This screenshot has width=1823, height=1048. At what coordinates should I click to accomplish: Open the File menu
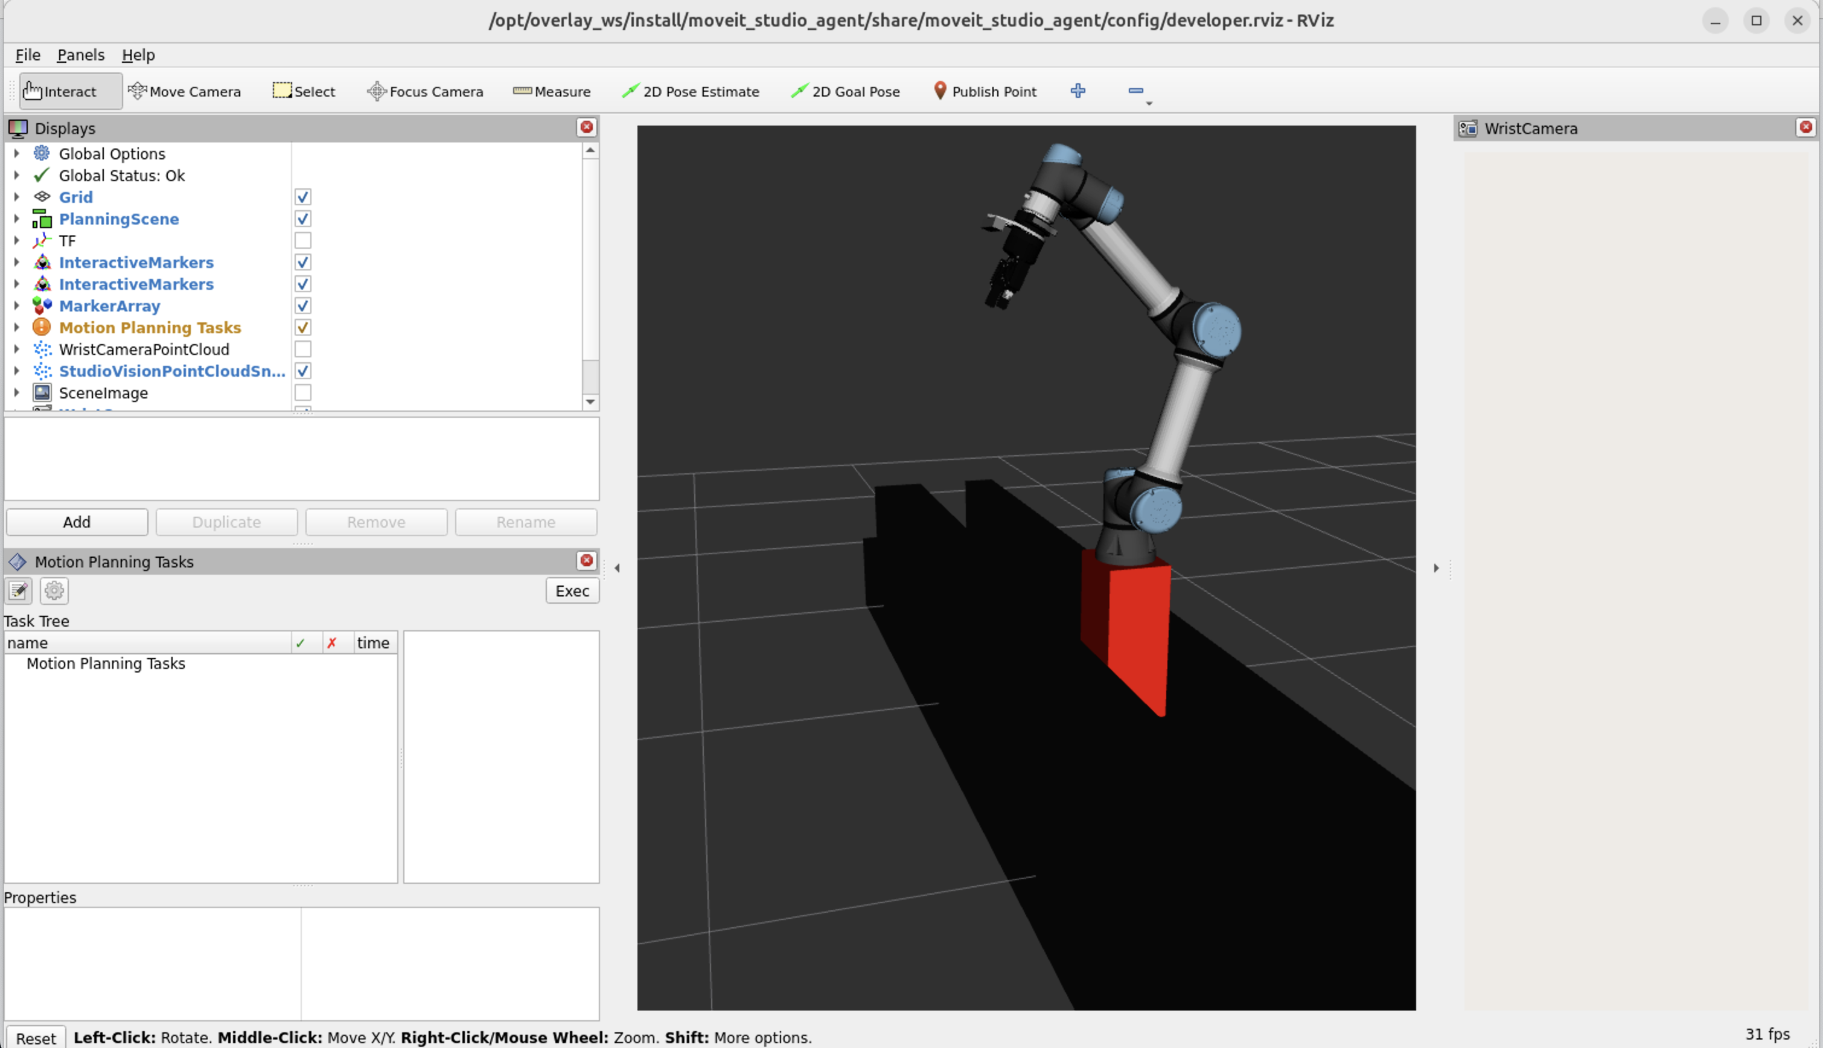coord(27,55)
